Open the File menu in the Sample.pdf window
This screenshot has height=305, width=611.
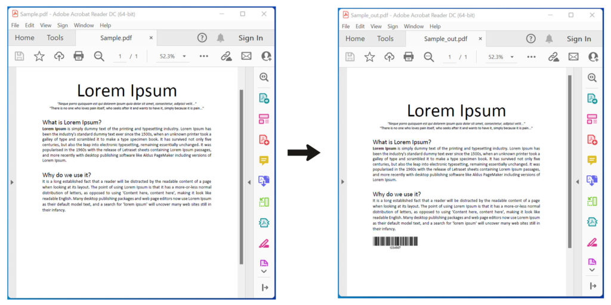click(x=15, y=26)
